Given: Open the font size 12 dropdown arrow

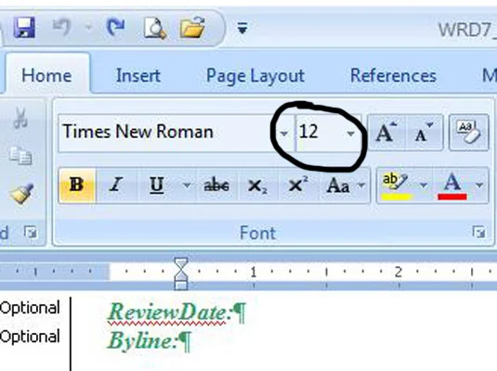Looking at the screenshot, I should pos(350,134).
